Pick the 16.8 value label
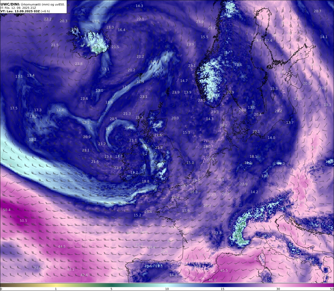334x291 pixels. 194,192
